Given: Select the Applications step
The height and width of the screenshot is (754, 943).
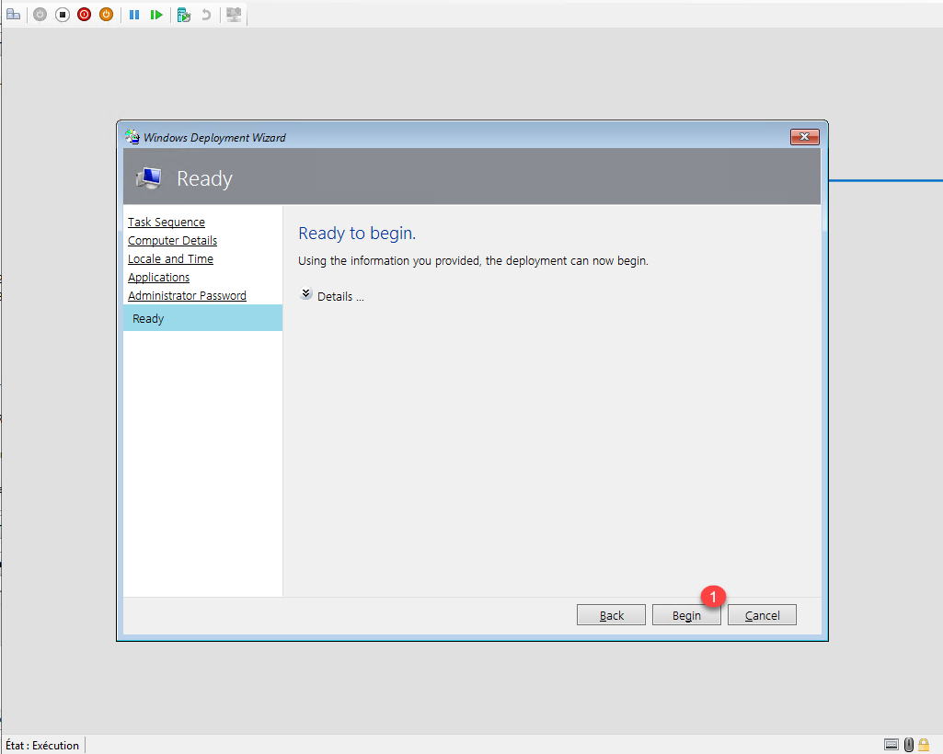Looking at the screenshot, I should pyautogui.click(x=158, y=278).
